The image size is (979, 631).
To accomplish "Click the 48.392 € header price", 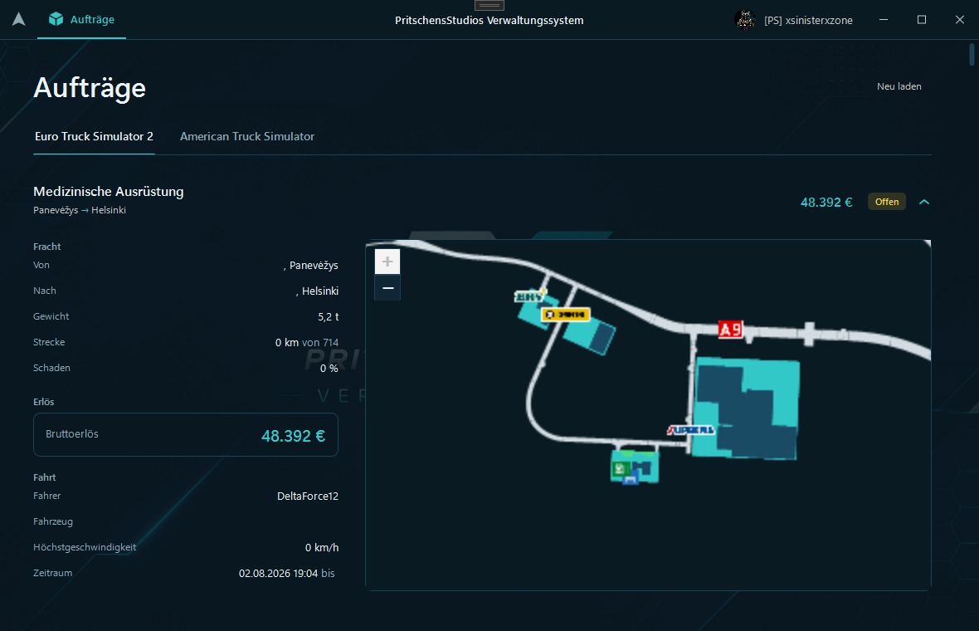I will 826,202.
